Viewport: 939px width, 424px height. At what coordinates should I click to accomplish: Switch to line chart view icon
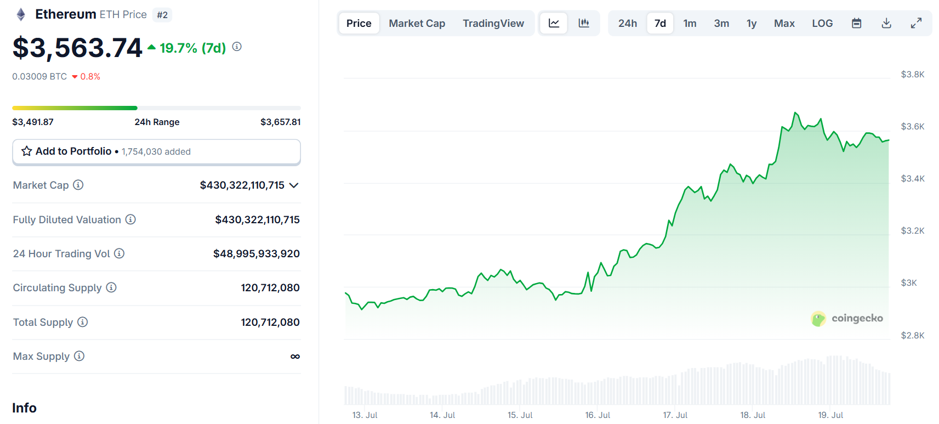pos(554,23)
